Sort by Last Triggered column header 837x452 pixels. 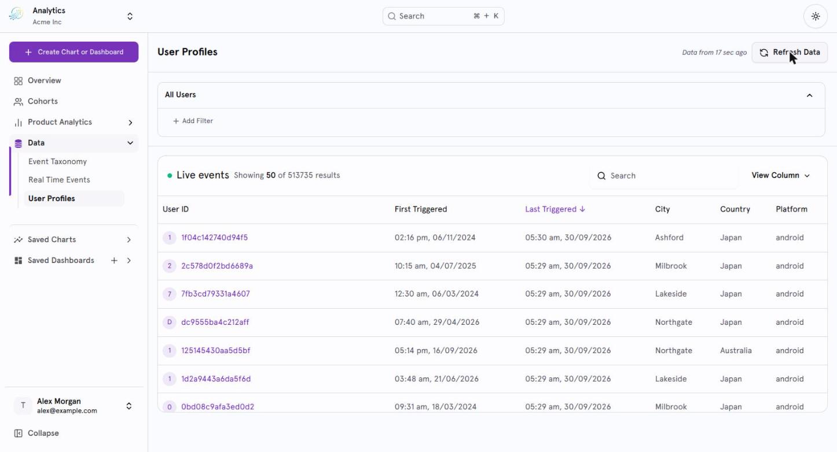coord(555,210)
